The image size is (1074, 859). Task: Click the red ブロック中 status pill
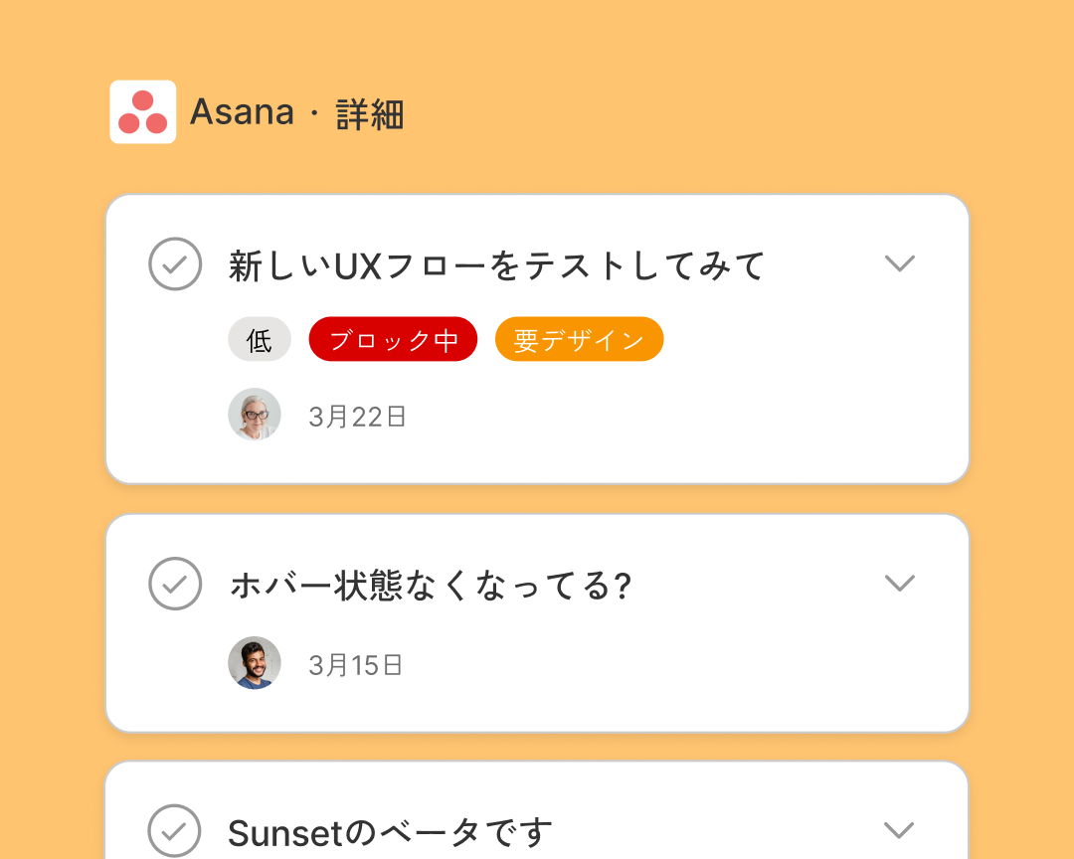click(393, 339)
